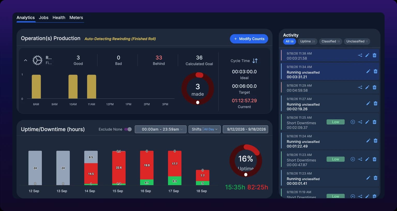
Task: Delete the 11:24 AM Running unclassified entry
Action: [376, 141]
